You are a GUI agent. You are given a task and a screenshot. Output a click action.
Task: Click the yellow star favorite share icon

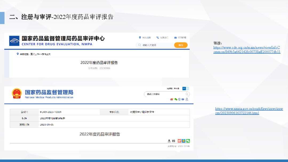click(x=184, y=141)
